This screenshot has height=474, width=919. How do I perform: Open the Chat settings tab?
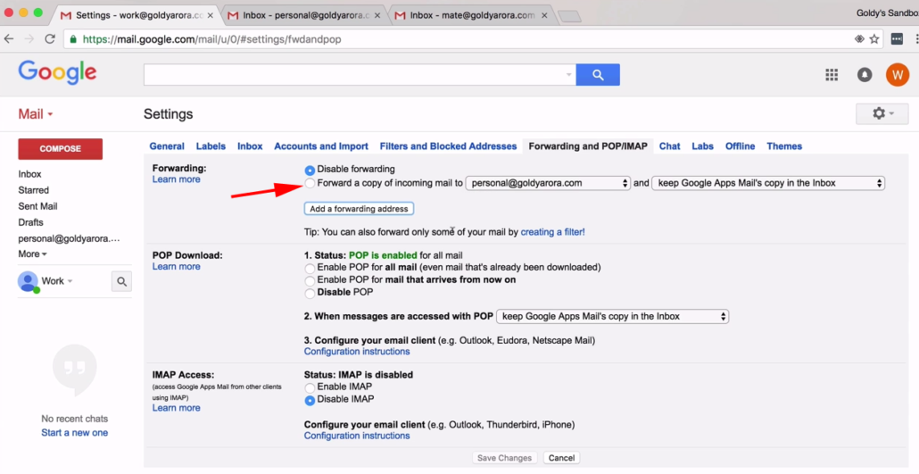click(669, 146)
